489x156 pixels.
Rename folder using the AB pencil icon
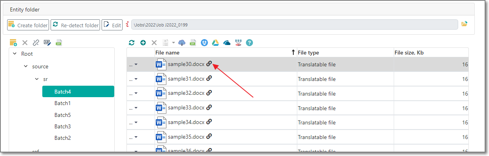tap(47, 43)
